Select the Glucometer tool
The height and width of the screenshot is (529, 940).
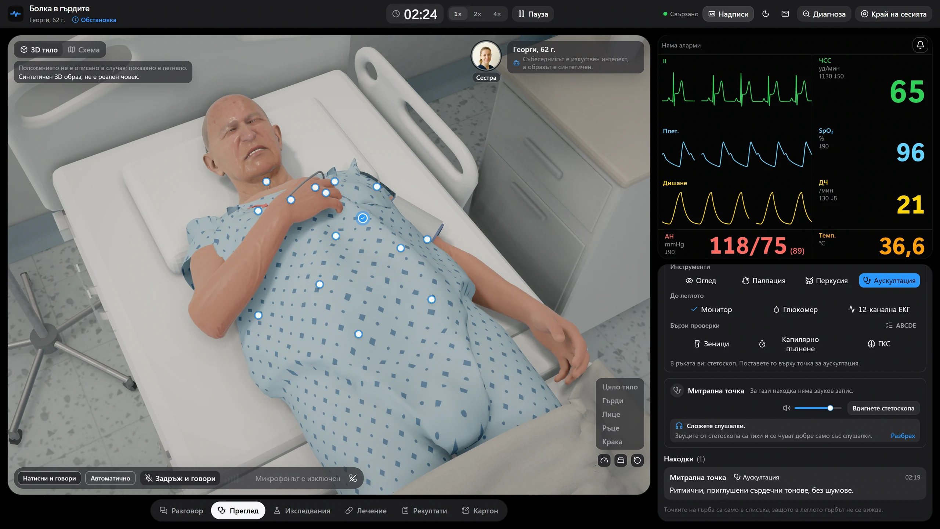795,309
